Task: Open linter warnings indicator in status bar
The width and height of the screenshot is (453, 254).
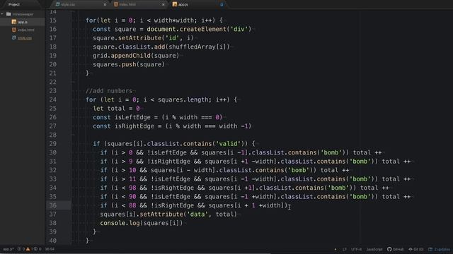Action: pyautogui.click(x=29, y=249)
